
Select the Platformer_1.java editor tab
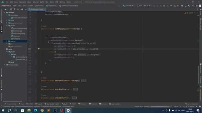click(x=37, y=9)
